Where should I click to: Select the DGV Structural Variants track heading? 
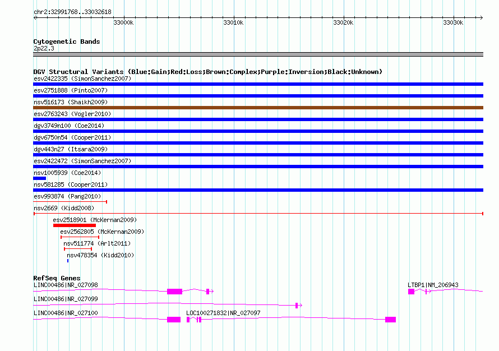coord(208,72)
